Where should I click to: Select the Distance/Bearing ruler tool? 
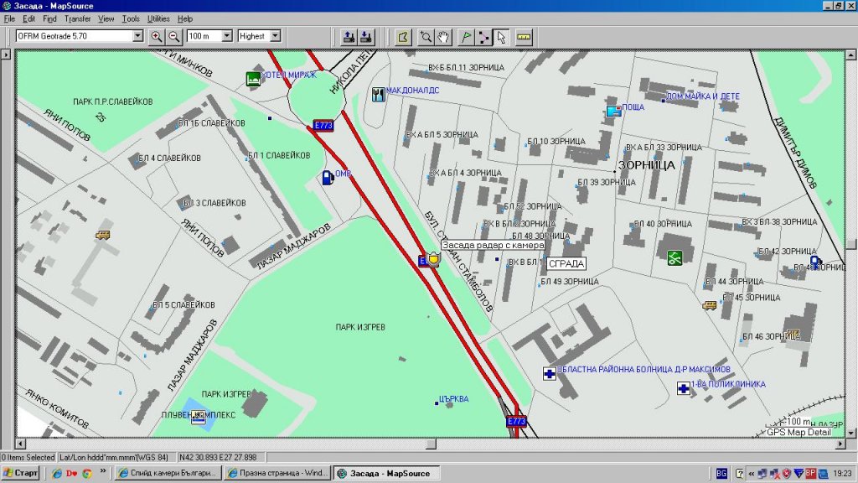point(524,37)
